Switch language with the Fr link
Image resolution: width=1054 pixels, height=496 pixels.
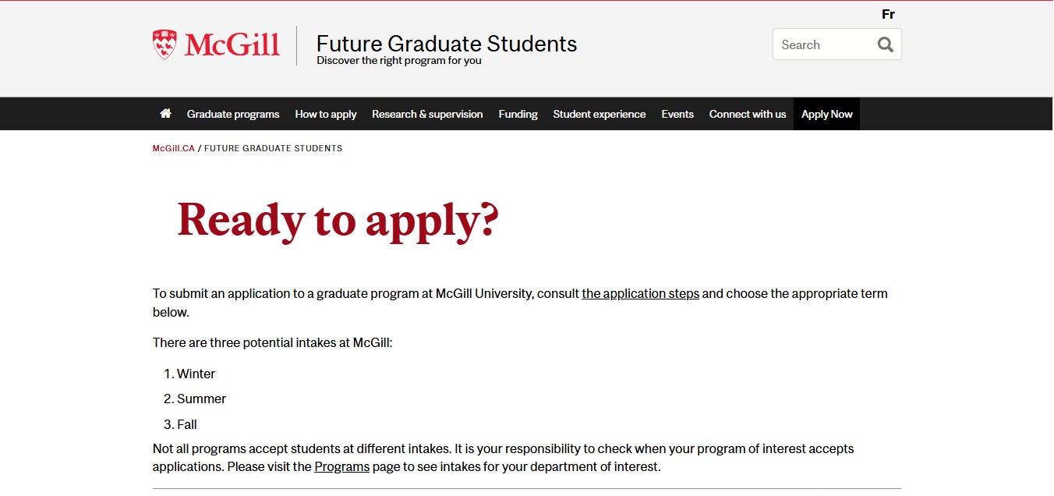click(888, 14)
